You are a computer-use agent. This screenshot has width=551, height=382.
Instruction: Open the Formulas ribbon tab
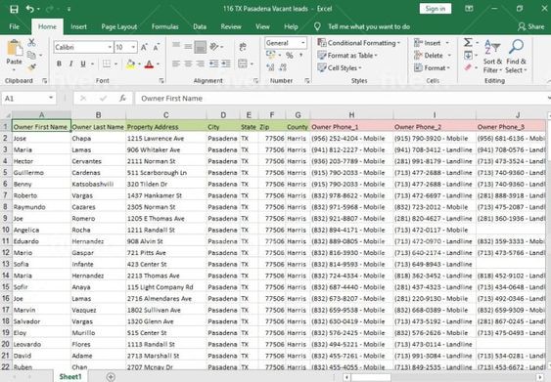tap(164, 26)
